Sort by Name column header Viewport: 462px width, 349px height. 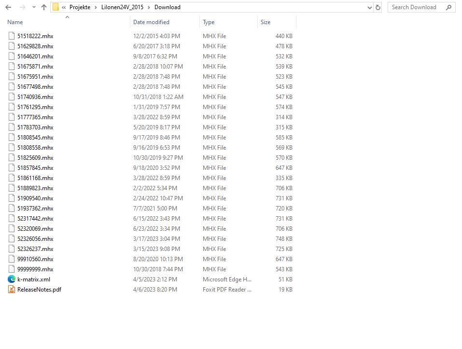point(15,22)
